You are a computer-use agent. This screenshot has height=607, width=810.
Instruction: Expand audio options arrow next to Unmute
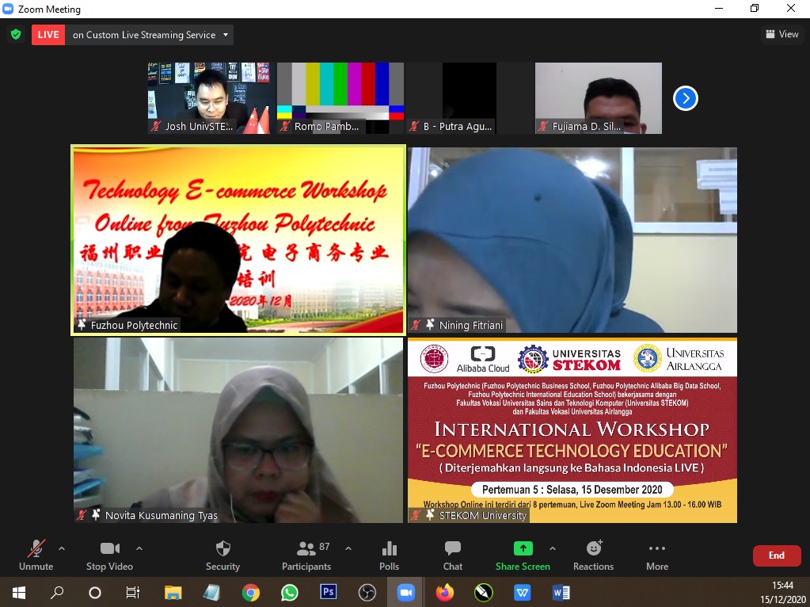point(62,548)
